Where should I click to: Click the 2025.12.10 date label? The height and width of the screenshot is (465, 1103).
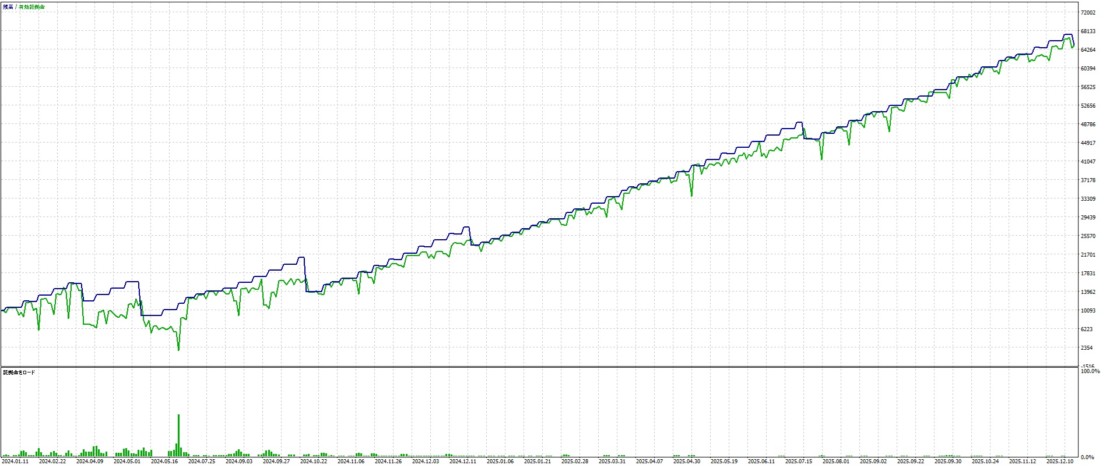coord(1060,461)
